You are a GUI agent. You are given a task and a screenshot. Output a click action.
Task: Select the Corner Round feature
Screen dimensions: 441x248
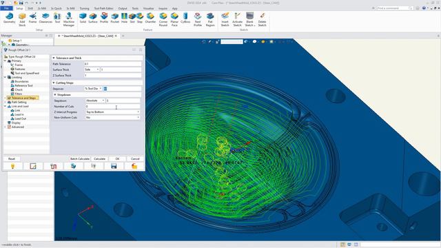pyautogui.click(x=163, y=20)
